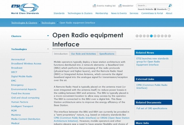184x125 pixels.
Task: Click the Clusters sidebar heading
Action: coord(16,36)
